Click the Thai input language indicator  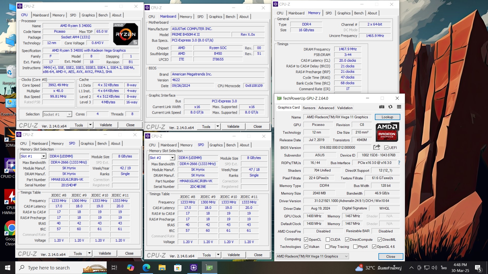click(x=444, y=268)
